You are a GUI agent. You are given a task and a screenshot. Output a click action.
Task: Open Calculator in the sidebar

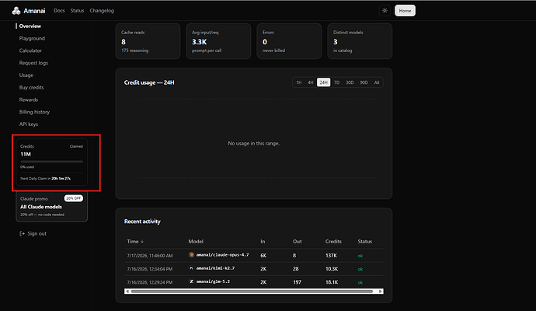[30, 51]
